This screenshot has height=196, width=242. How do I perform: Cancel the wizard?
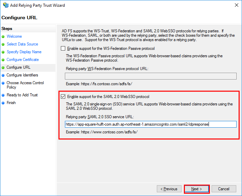coord(224,189)
